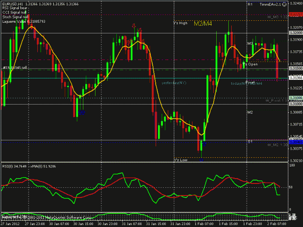Click the W_Pivot weekly level label

click(276, 101)
